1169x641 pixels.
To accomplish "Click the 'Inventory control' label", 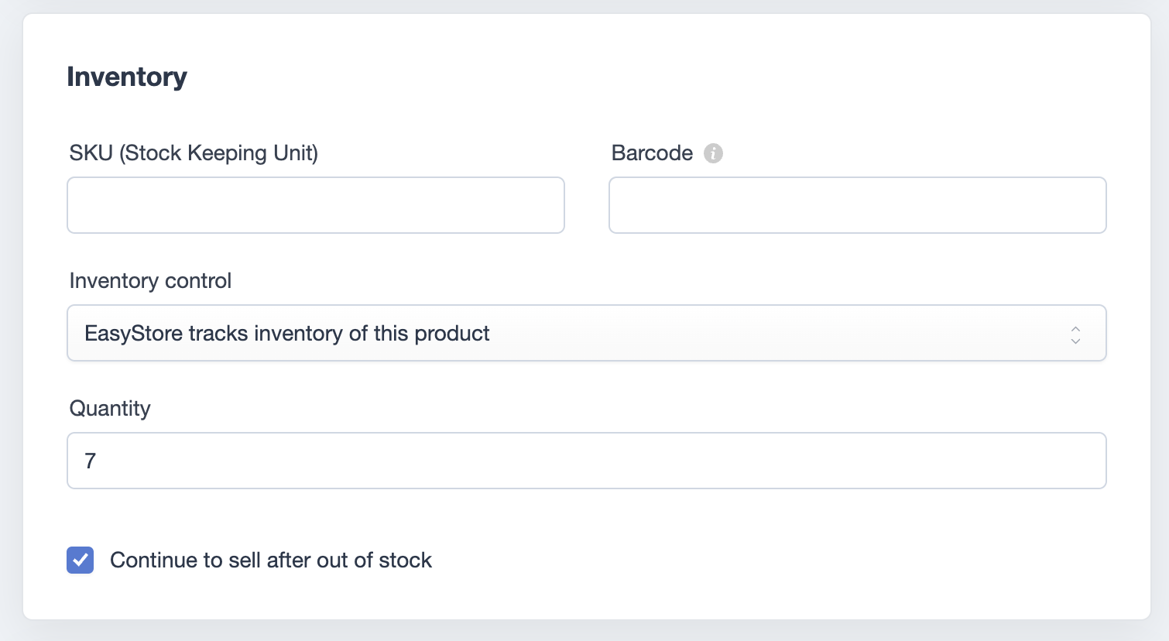I will click(150, 280).
